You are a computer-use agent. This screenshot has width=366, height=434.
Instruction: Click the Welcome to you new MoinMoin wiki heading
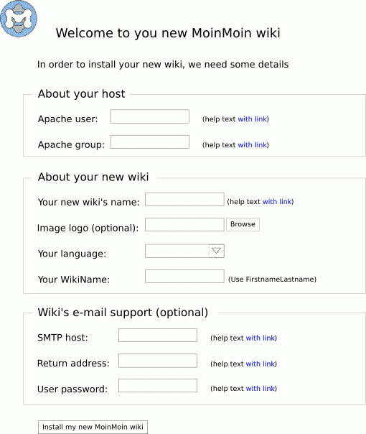(x=168, y=33)
